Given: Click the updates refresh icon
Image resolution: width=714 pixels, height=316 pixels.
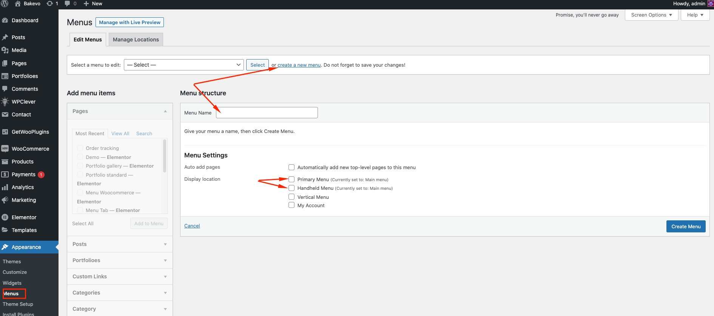Looking at the screenshot, I should tap(49, 4).
